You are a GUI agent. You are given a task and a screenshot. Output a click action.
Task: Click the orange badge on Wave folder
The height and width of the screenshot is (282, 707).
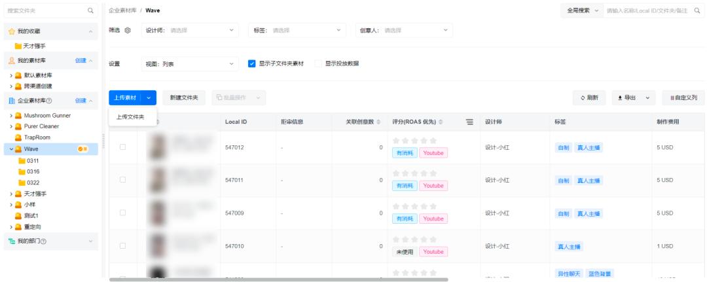82,149
